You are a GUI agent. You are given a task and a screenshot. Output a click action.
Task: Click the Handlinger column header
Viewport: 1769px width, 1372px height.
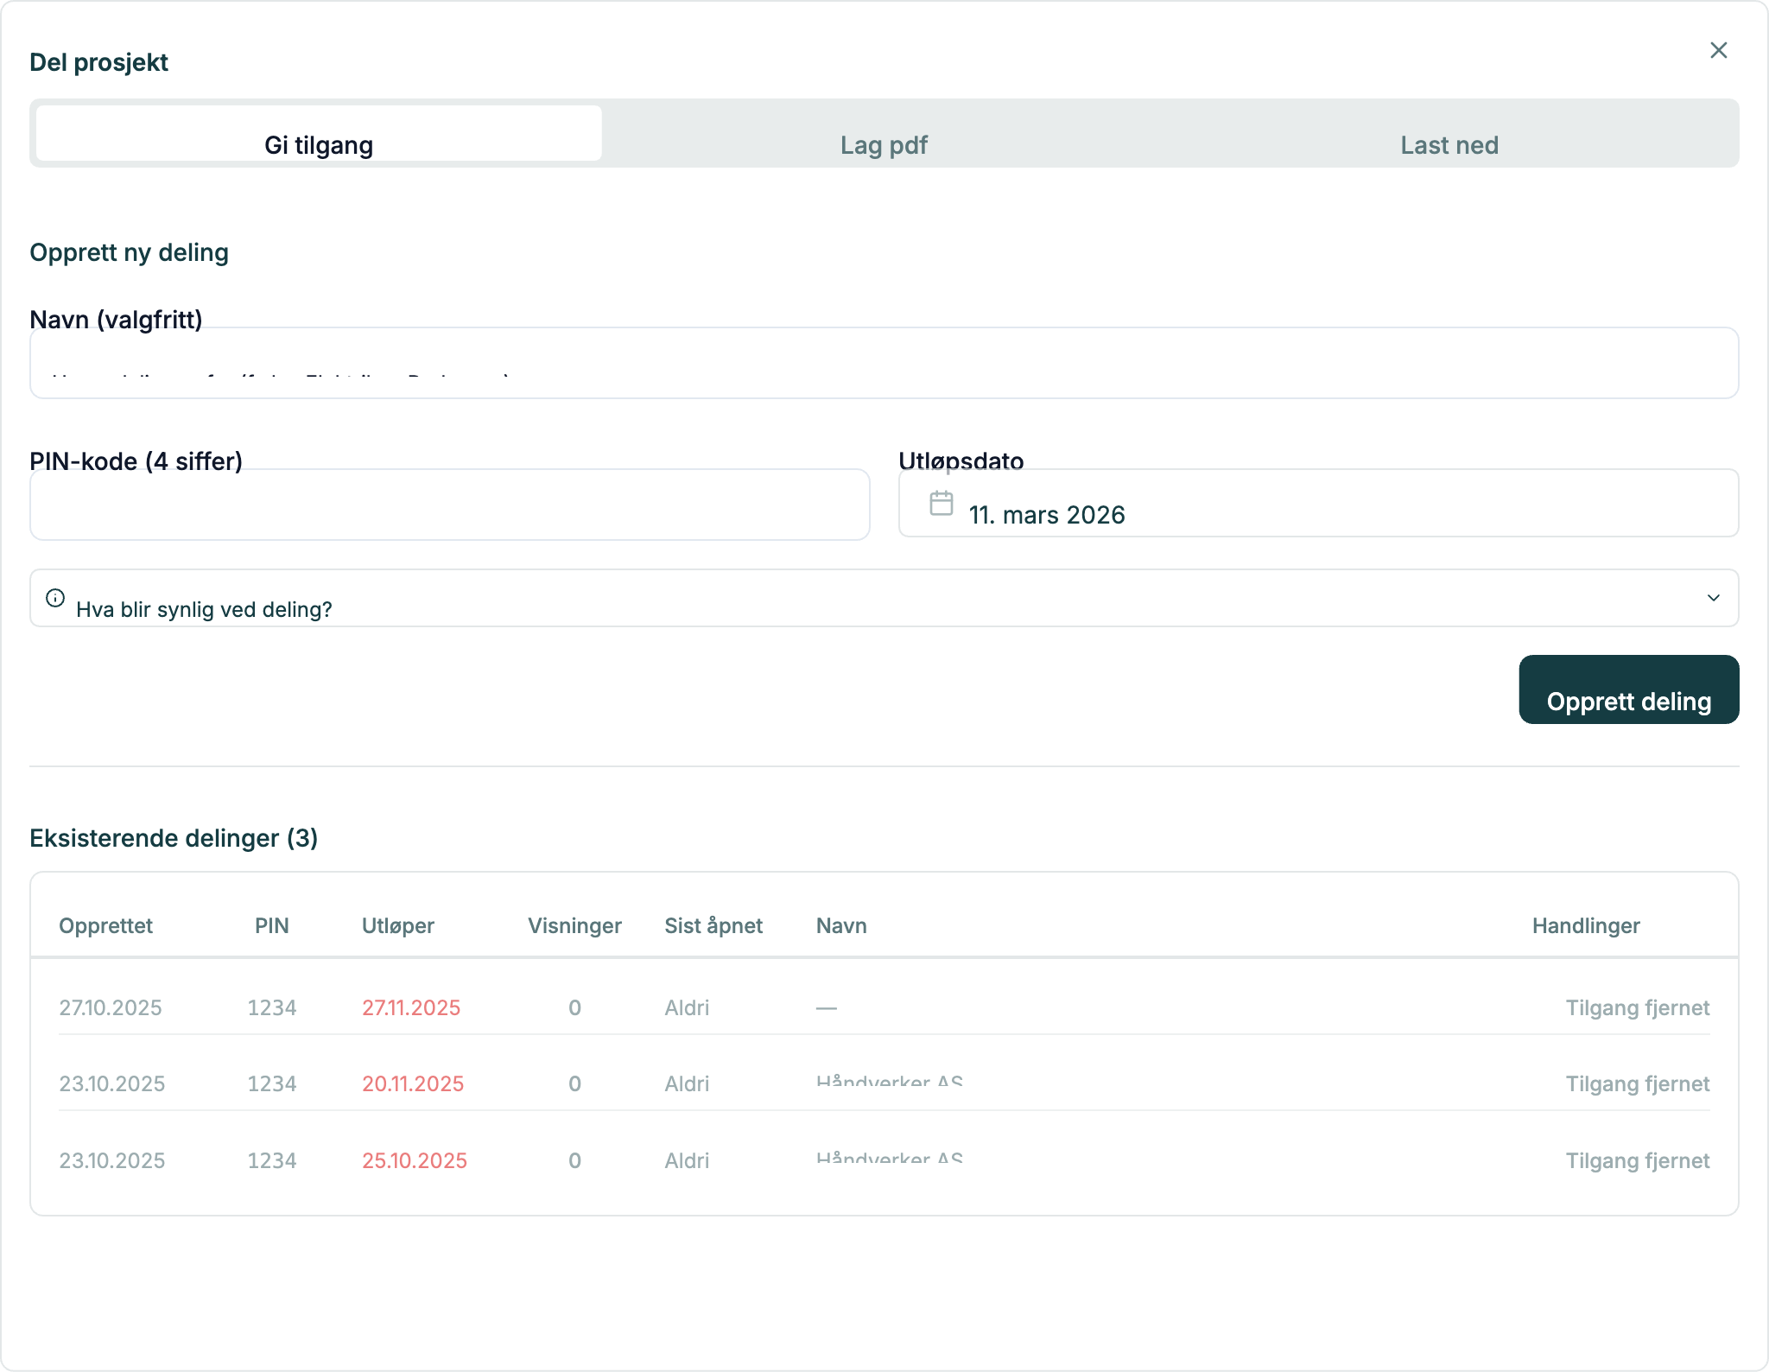coord(1585,925)
